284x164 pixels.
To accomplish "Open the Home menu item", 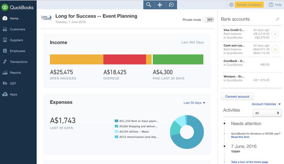I will coord(14,18).
